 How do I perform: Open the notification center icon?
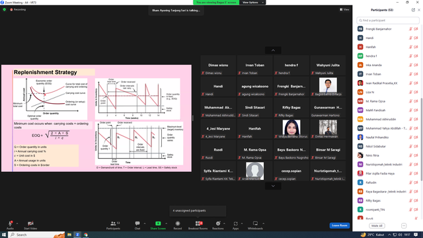(x=416, y=235)
